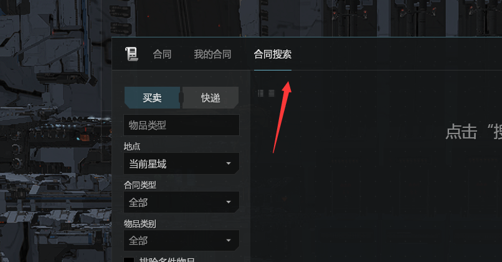Tick the 排除多件物品 checkbox
Image resolution: width=502 pixels, height=262 pixels.
tap(129, 260)
